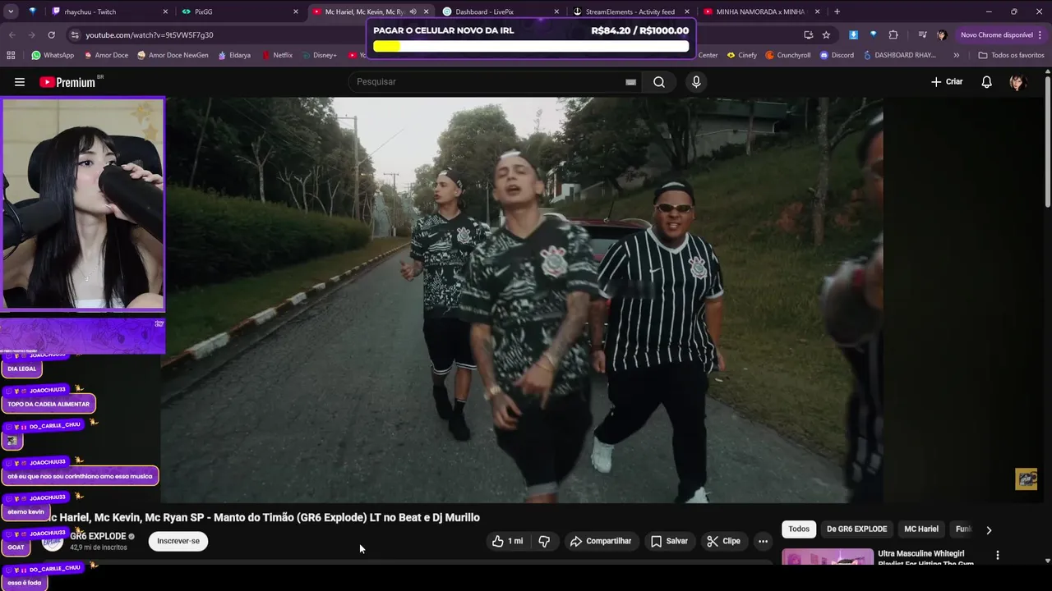Open the blue download extension icon
The width and height of the screenshot is (1052, 591).
tap(853, 34)
